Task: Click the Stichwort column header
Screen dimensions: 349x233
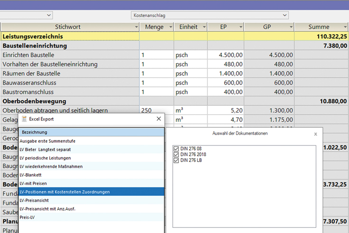Action: pyautogui.click(x=69, y=27)
